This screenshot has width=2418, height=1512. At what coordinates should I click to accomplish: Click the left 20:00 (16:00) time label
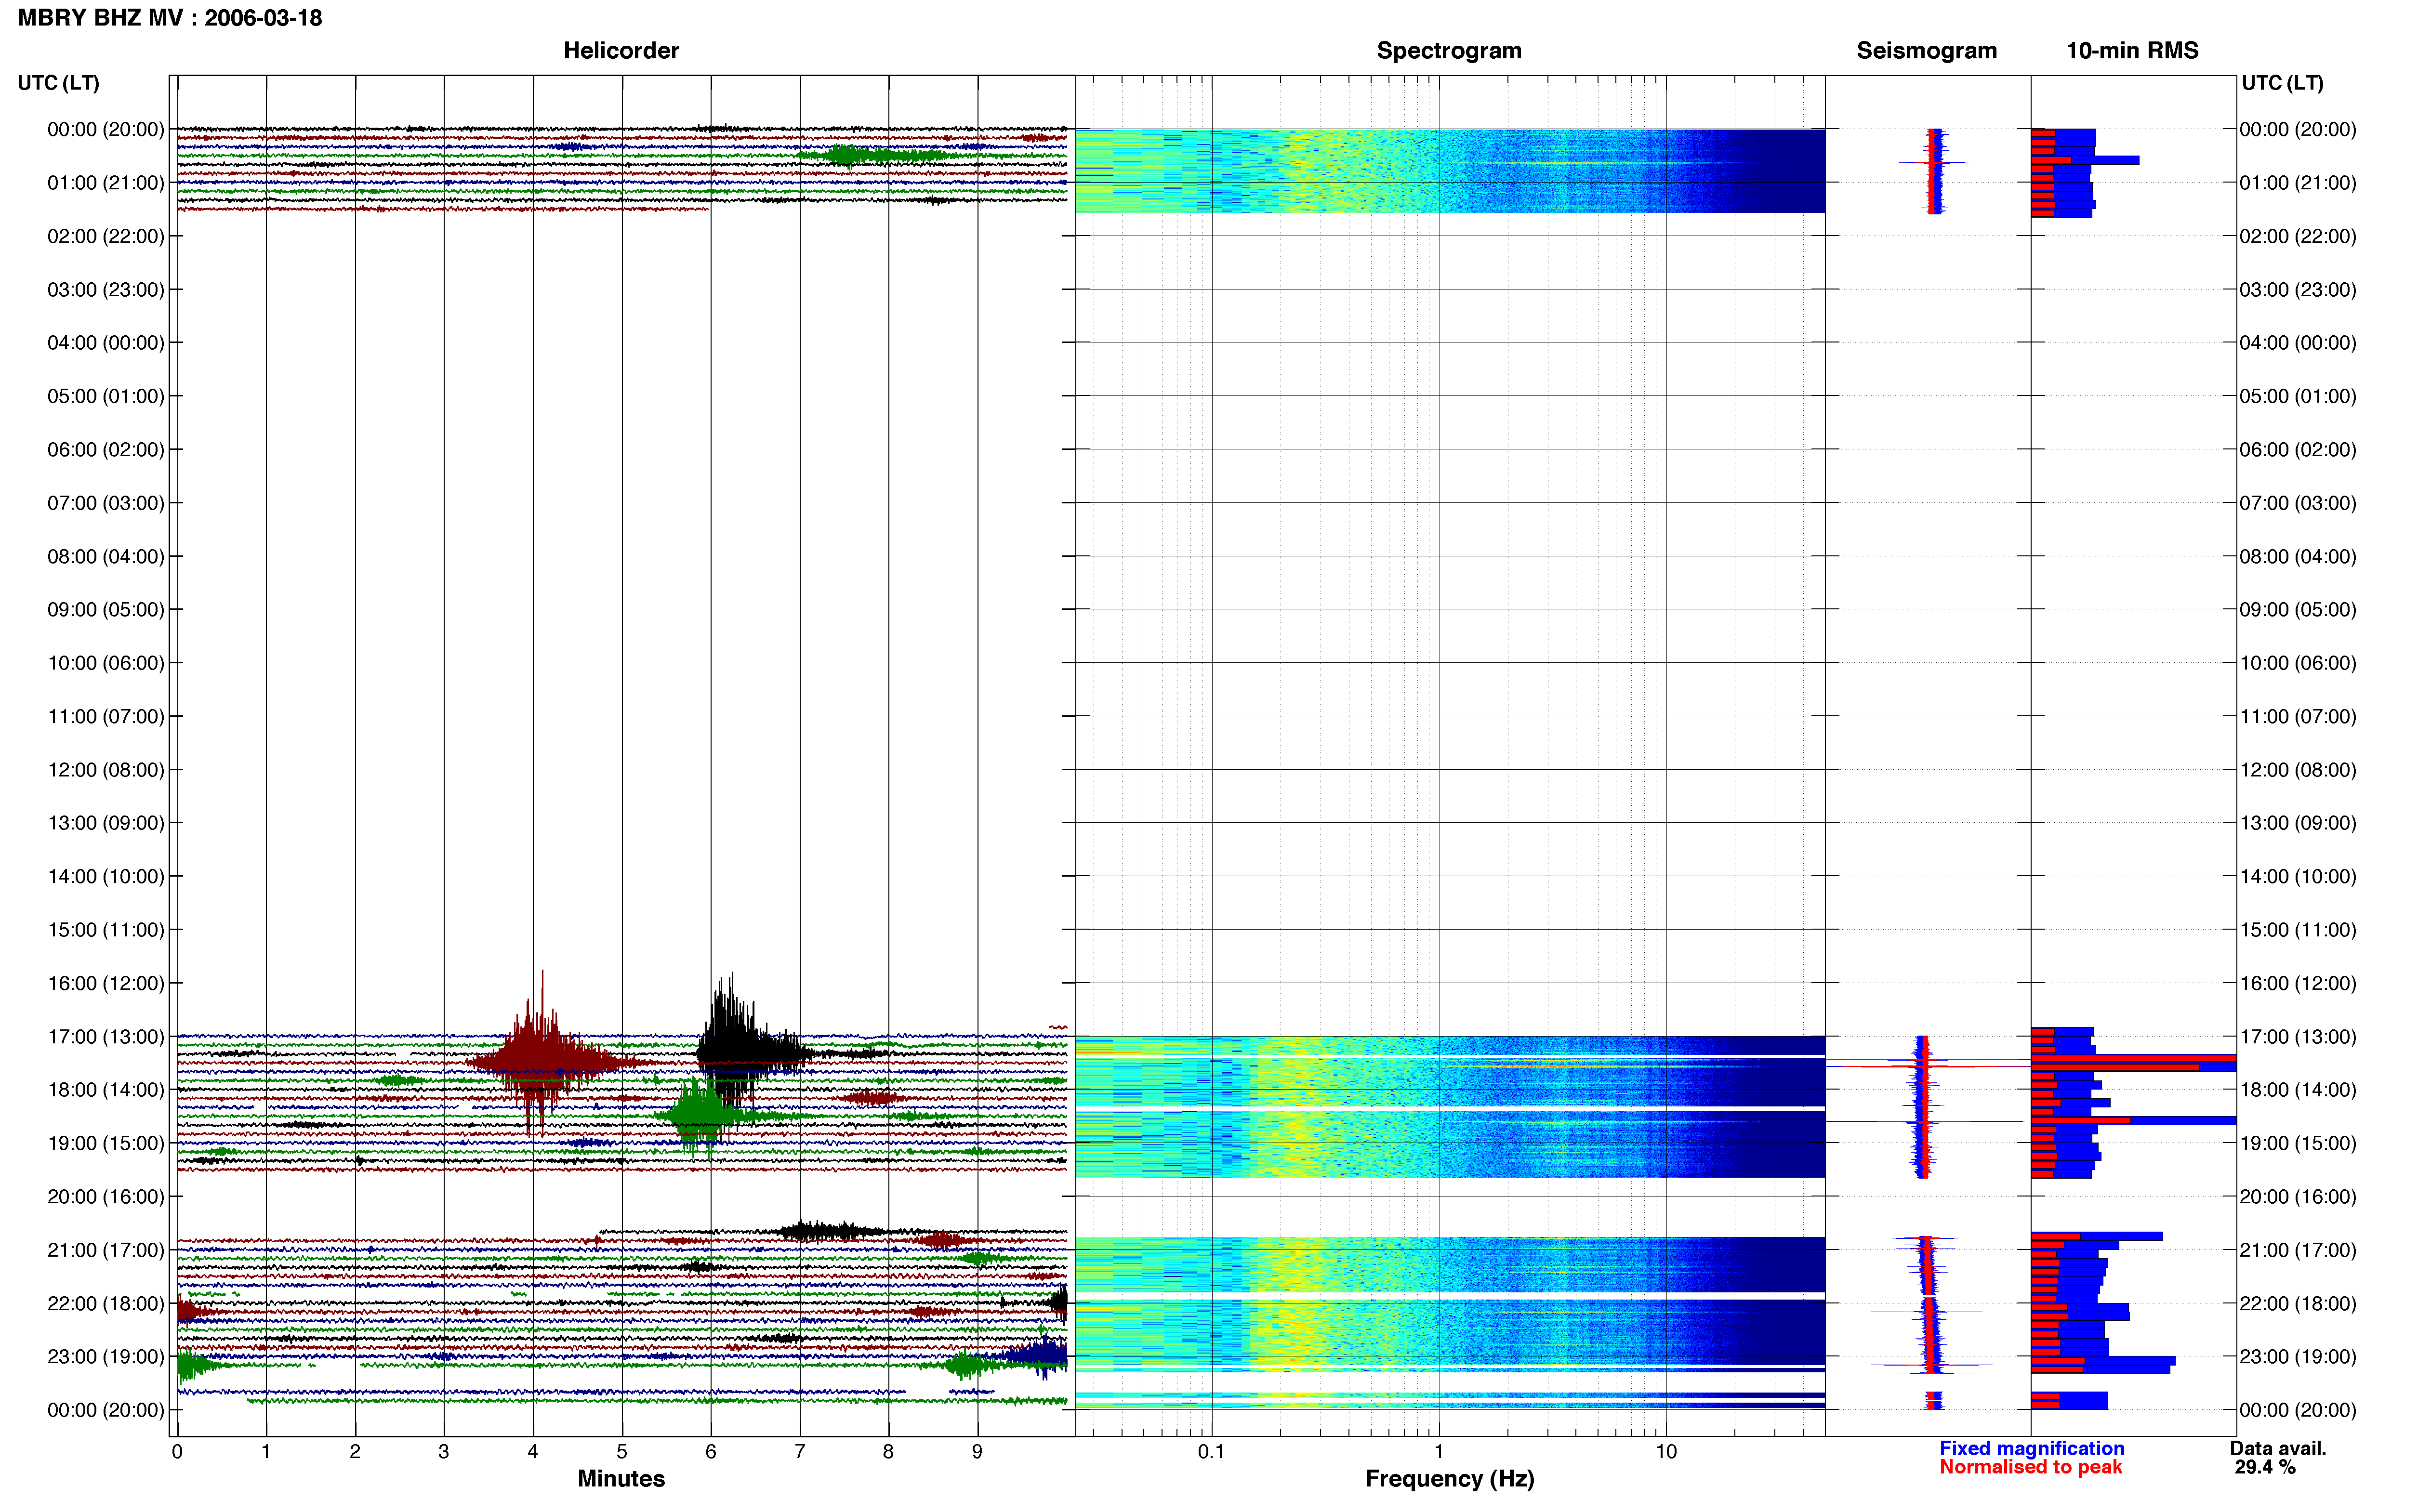[x=105, y=1197]
